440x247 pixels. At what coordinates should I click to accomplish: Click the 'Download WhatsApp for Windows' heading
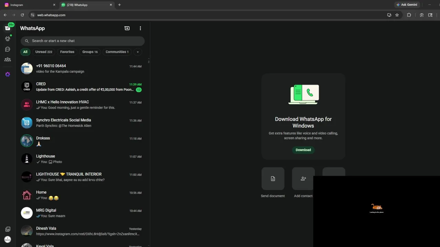303,122
